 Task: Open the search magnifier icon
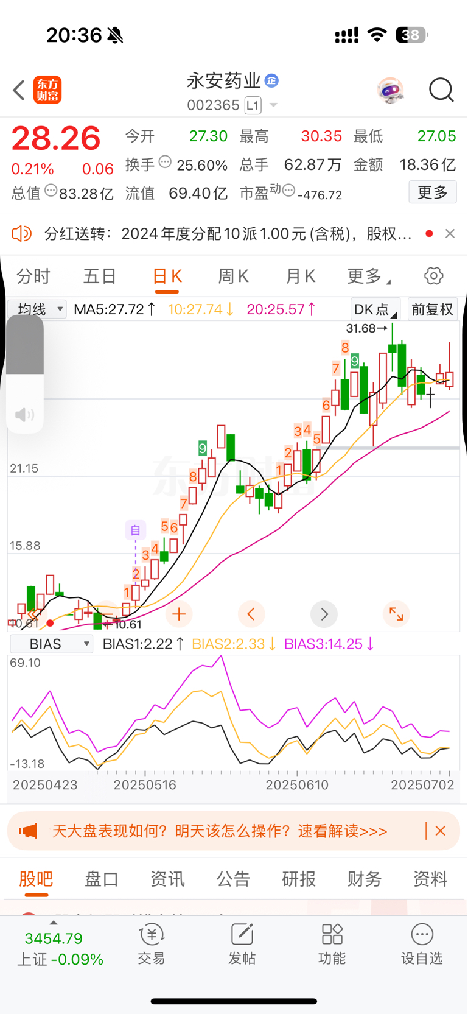click(x=441, y=90)
